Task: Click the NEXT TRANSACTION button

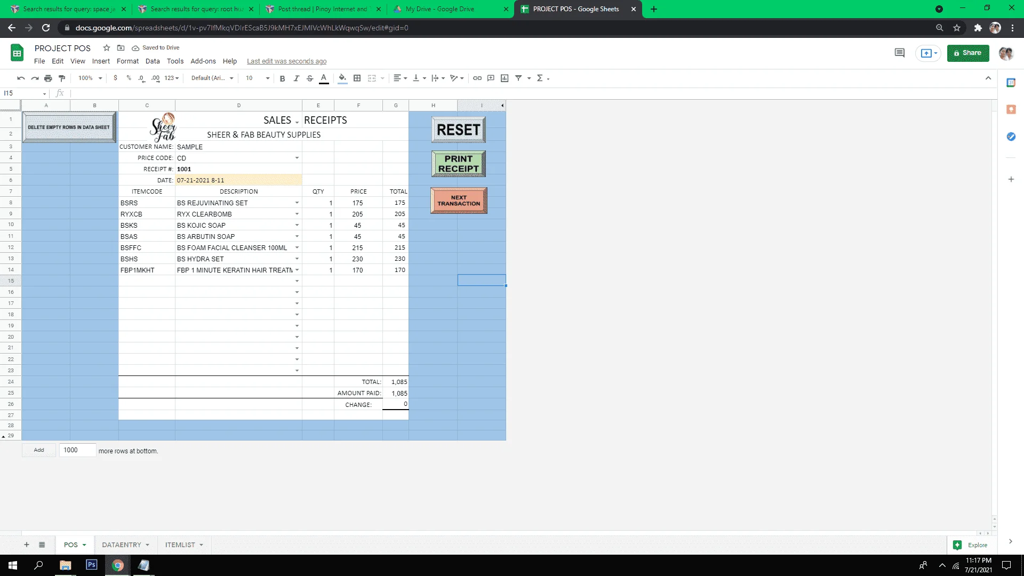Action: pyautogui.click(x=459, y=200)
